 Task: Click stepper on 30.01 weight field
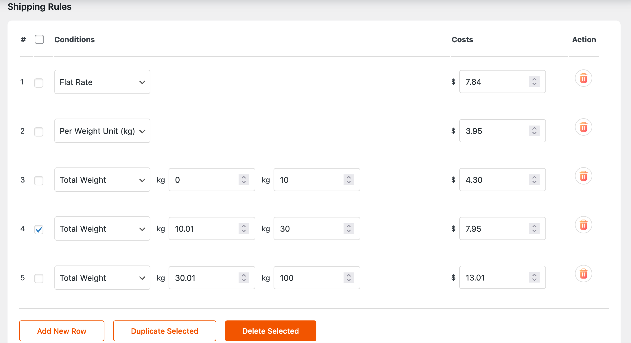[244, 278]
